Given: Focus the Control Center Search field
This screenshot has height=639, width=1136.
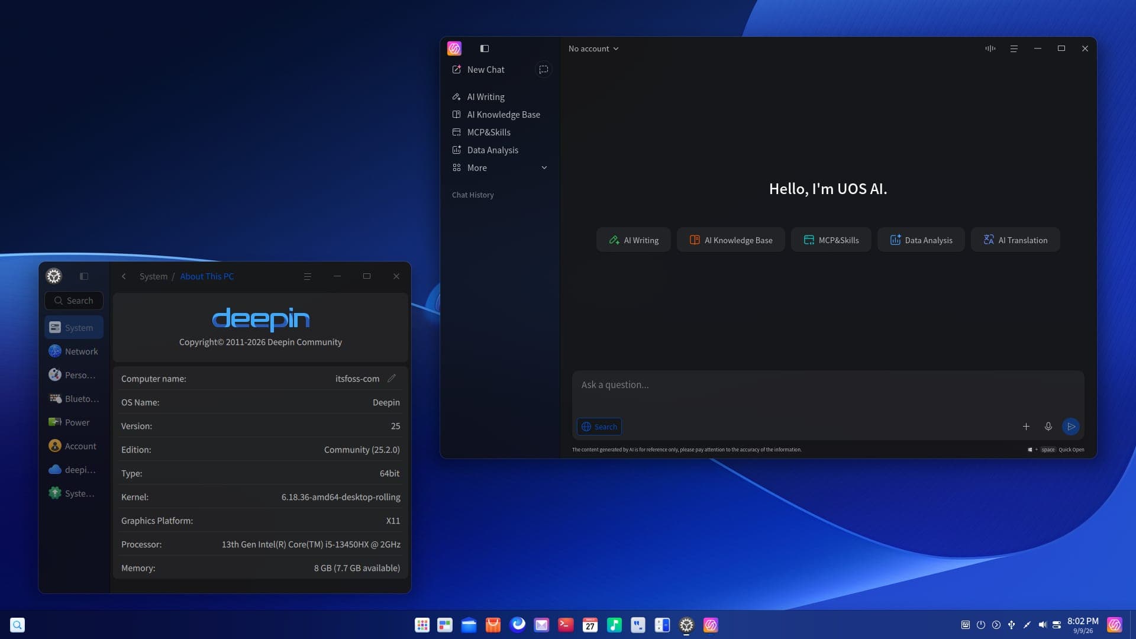Looking at the screenshot, I should tap(74, 301).
